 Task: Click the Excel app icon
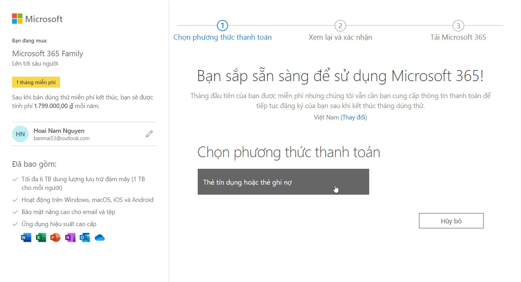tap(41, 237)
